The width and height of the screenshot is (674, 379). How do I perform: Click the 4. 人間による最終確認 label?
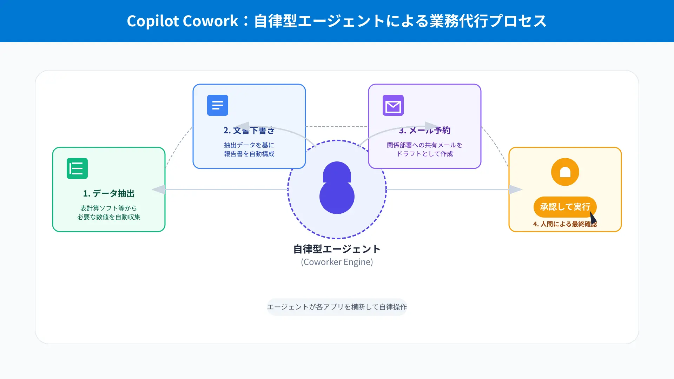pyautogui.click(x=565, y=224)
